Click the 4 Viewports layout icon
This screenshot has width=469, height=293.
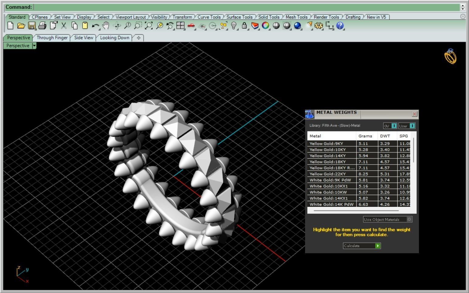pyautogui.click(x=181, y=26)
